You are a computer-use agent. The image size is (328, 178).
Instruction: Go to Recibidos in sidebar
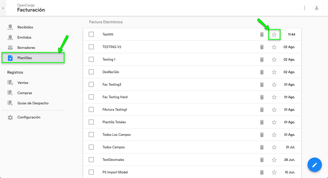(25, 27)
